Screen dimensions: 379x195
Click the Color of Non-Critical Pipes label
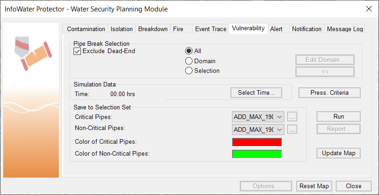click(112, 154)
